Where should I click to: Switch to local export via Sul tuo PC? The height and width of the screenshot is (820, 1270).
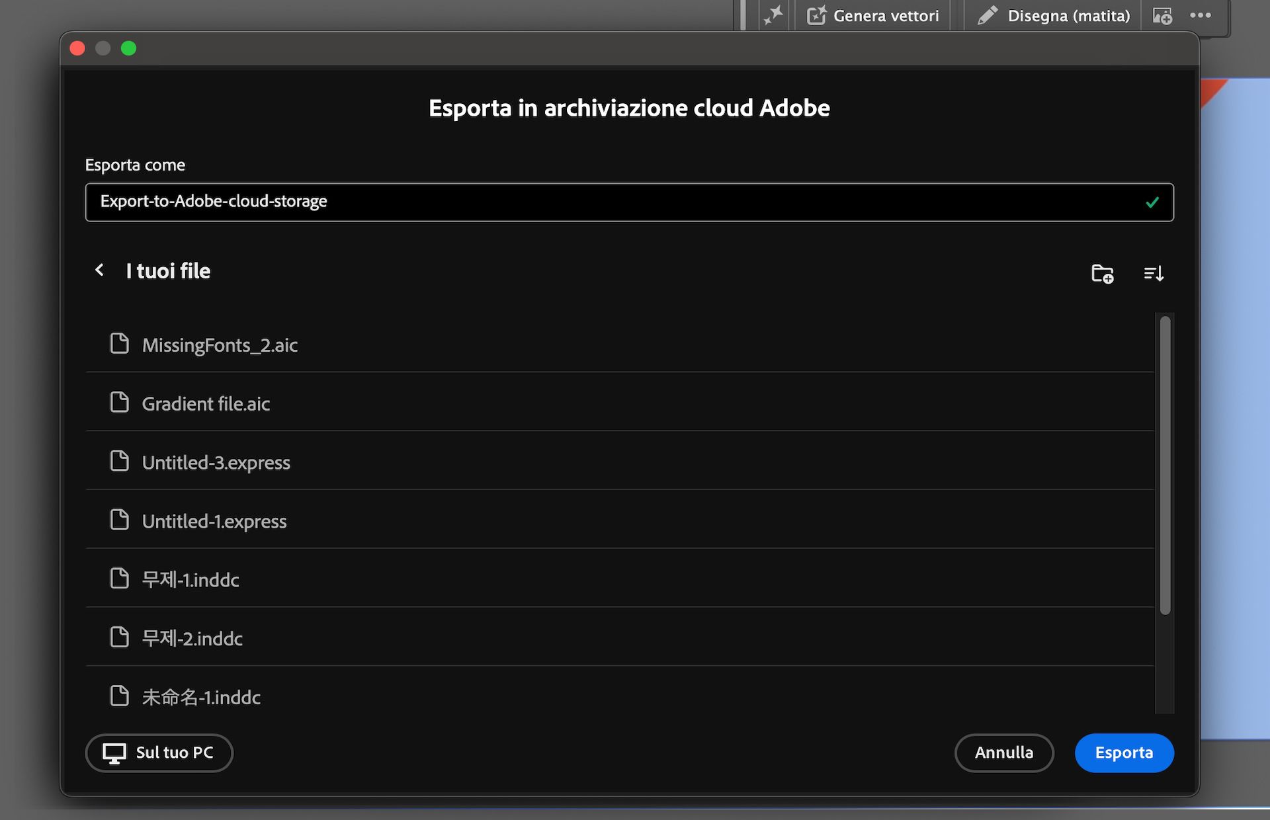pyautogui.click(x=159, y=753)
